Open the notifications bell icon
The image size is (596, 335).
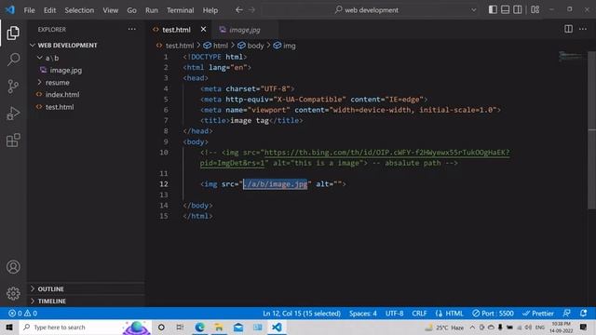(x=584, y=314)
